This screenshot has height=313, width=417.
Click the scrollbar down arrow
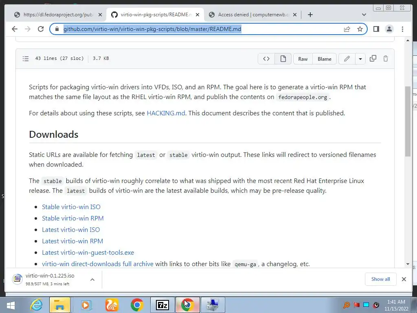(408, 264)
